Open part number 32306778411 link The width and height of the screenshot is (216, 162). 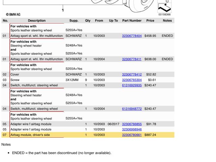point(132,59)
